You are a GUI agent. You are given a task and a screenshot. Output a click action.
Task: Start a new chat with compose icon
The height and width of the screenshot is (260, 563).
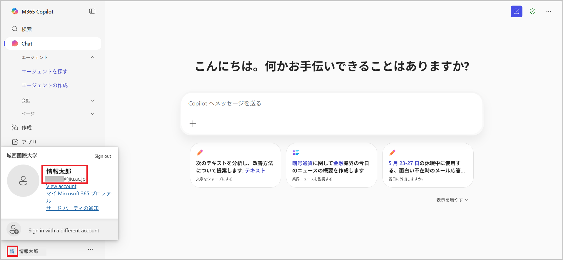point(516,11)
